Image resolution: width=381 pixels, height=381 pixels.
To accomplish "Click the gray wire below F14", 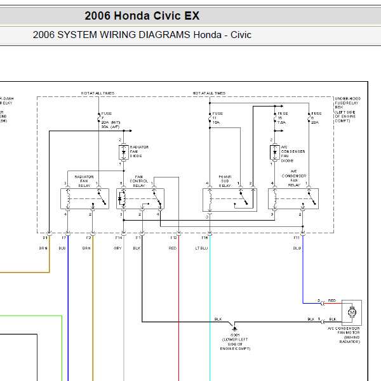I will point(124,309).
